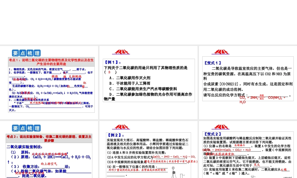Select the 考点2 实验室制备 slide thumbnail
297x178 pixels.
[49, 150]
